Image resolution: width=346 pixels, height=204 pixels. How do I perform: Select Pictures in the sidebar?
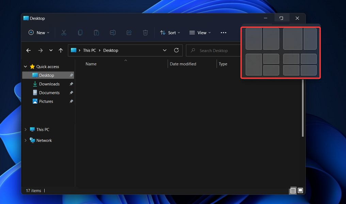[46, 101]
